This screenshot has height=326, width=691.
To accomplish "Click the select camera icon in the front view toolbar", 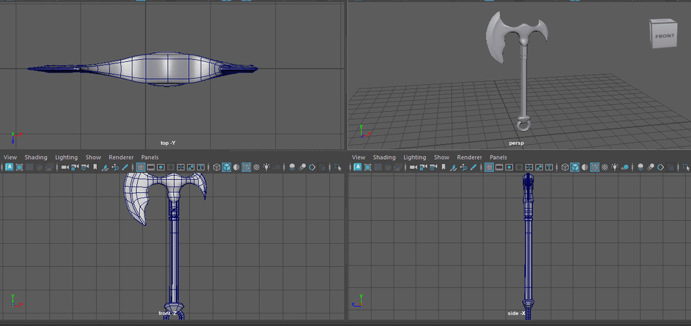I will (x=65, y=167).
